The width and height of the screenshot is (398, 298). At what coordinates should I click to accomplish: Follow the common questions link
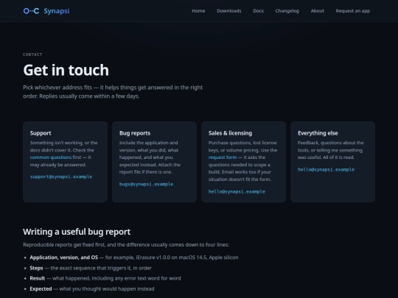[x=51, y=157]
